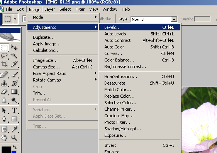
Task: Open the Layer menu
Action: (x=49, y=9)
